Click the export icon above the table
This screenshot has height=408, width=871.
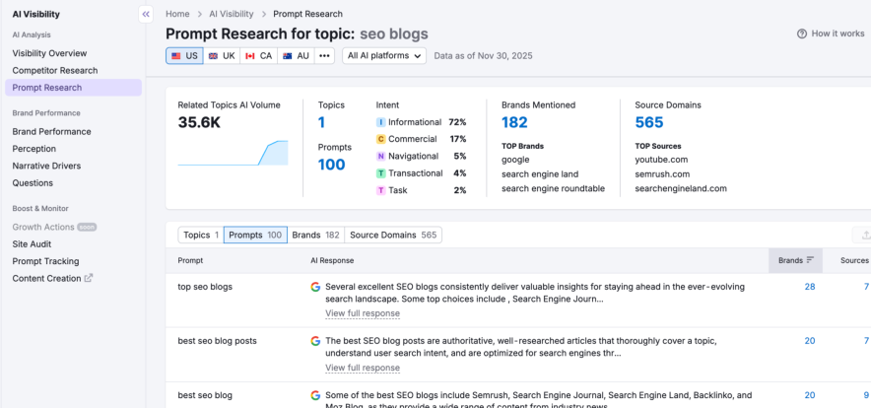(x=864, y=235)
